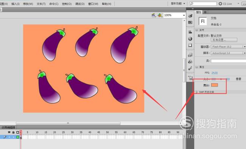
Task: Open the 修改(M) menu
Action: [x=28, y=4]
